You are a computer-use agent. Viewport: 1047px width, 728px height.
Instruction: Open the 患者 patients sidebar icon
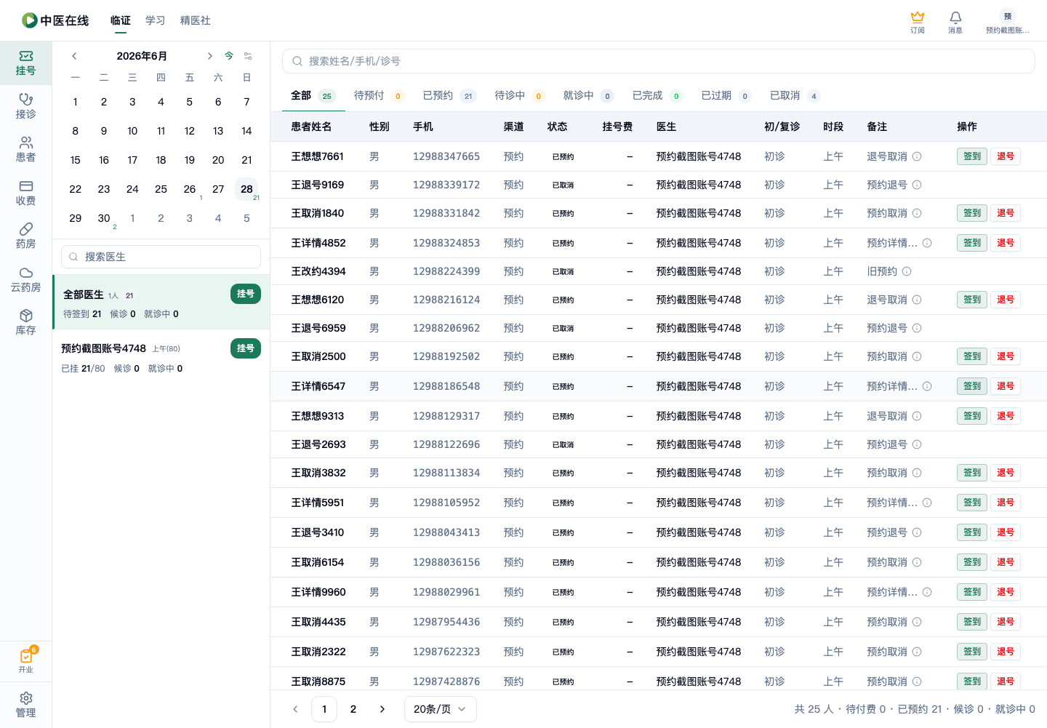tap(25, 150)
